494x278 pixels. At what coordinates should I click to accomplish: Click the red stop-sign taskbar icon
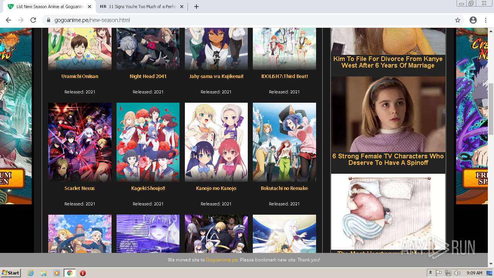[x=83, y=273]
